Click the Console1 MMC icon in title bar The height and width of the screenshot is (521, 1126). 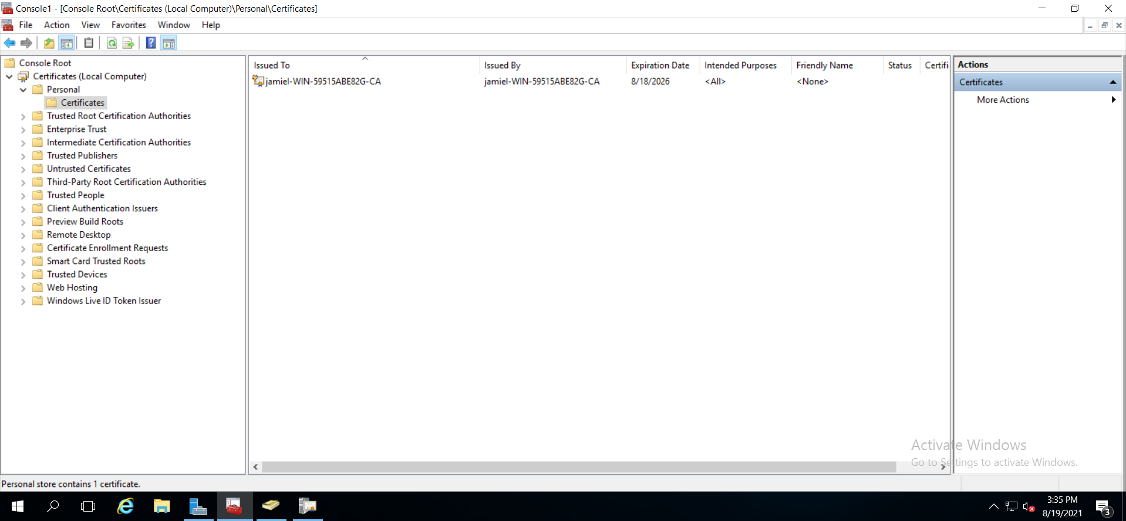click(x=7, y=8)
